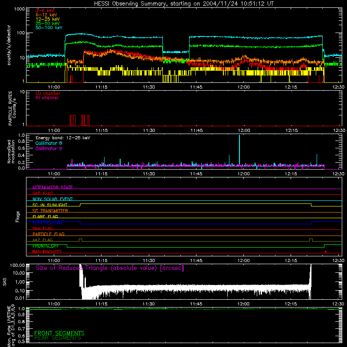Click the SAS axis label

(4, 282)
